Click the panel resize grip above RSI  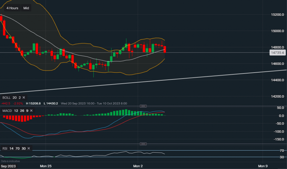pyautogui.click(x=143, y=144)
